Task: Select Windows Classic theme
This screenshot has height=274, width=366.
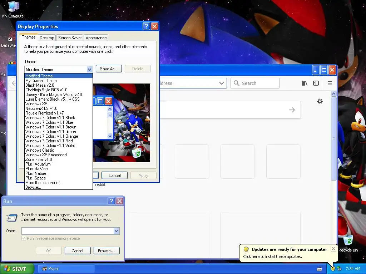Action: (x=59, y=150)
